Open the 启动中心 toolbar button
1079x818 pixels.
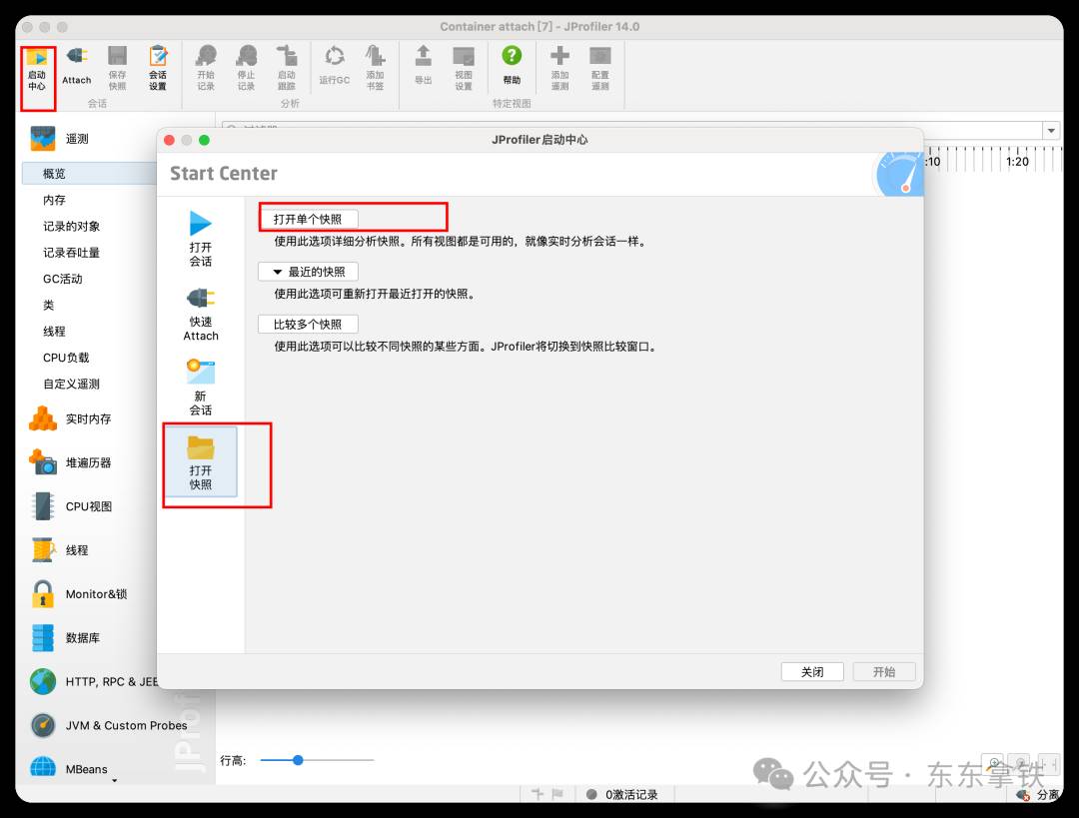point(37,70)
